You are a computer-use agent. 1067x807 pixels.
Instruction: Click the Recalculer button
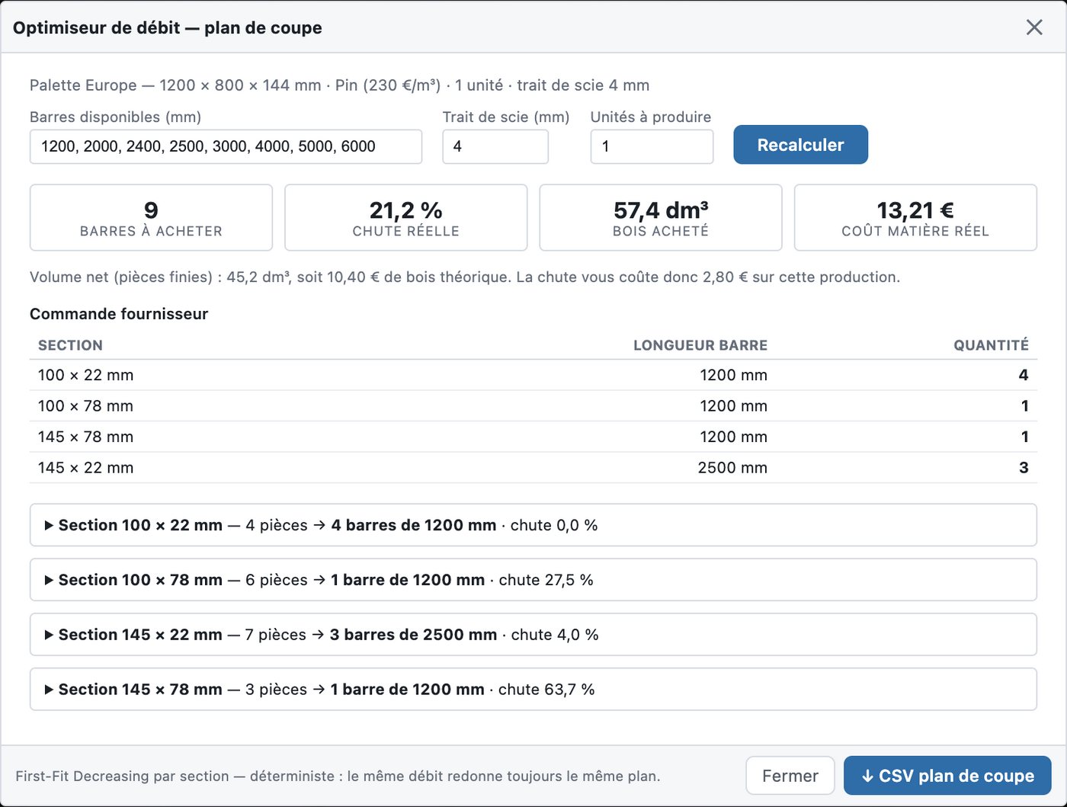pyautogui.click(x=800, y=145)
